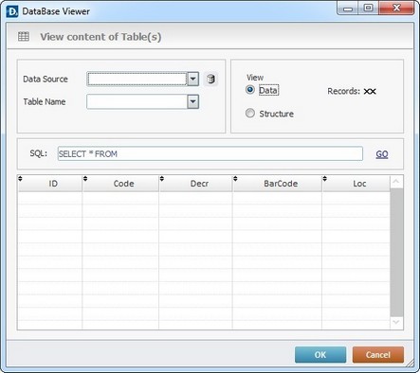The width and height of the screenshot is (420, 373).
Task: Select the Data view radio button
Action: (250, 90)
